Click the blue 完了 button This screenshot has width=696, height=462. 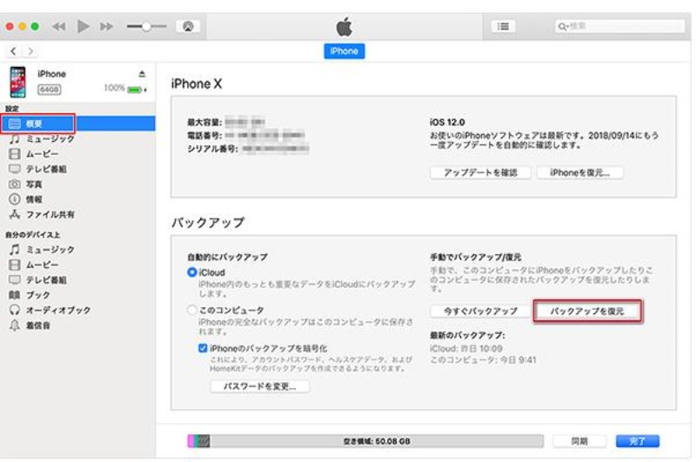click(638, 441)
